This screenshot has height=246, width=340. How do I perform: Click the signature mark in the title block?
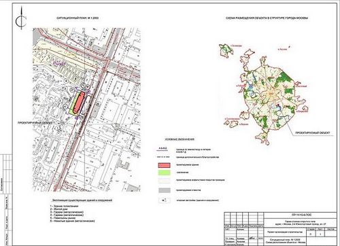(252, 239)
